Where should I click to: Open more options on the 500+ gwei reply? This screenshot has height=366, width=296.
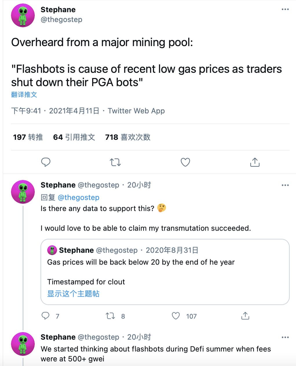point(285,337)
